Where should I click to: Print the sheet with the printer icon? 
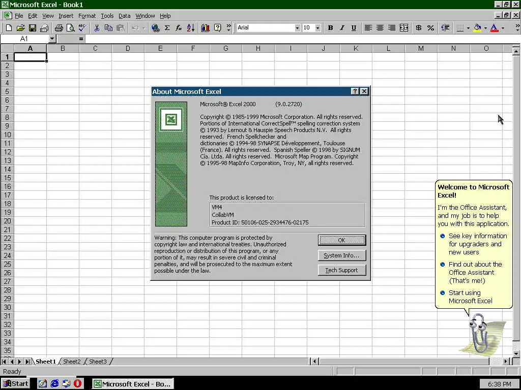point(59,28)
